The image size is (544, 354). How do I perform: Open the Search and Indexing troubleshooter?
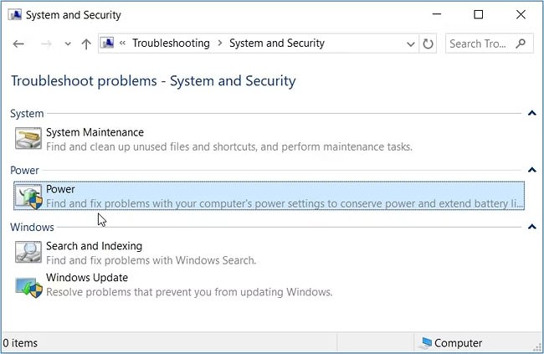(x=94, y=246)
